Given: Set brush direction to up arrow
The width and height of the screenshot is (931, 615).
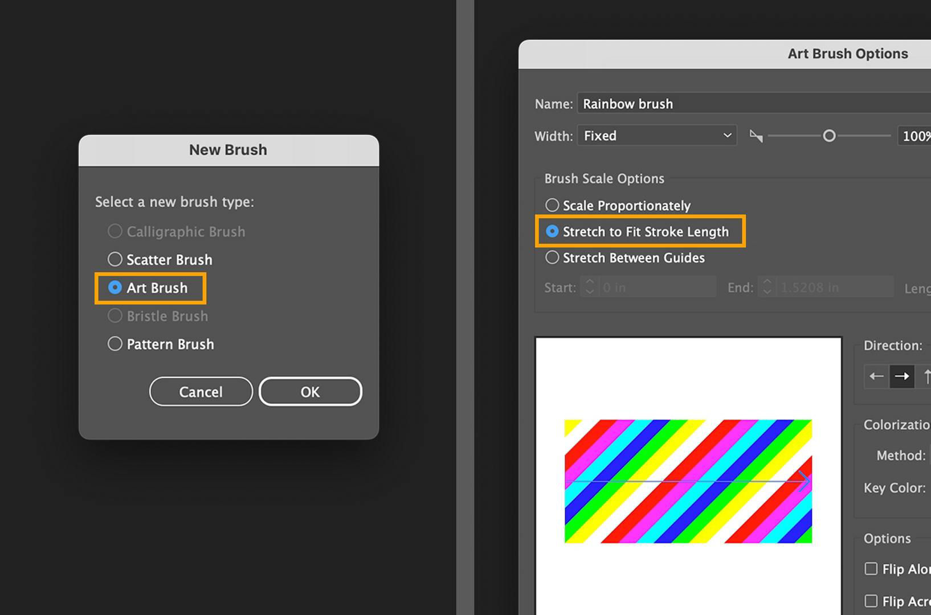Looking at the screenshot, I should point(924,376).
